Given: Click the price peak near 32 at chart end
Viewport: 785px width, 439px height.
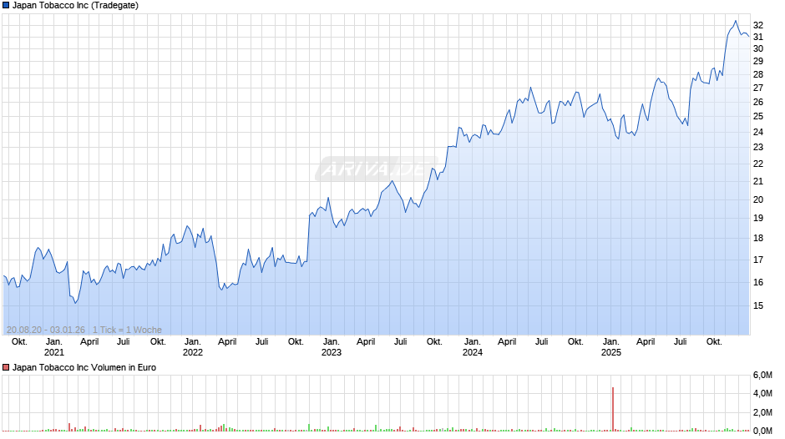Looking at the screenshot, I should pos(736,21).
